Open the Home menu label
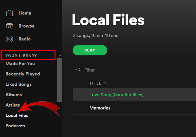 pos(25,13)
